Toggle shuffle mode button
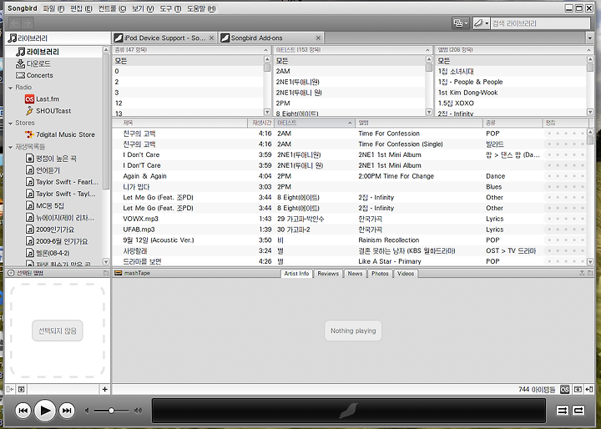Screen dimensions: 601x429 pos(563,411)
